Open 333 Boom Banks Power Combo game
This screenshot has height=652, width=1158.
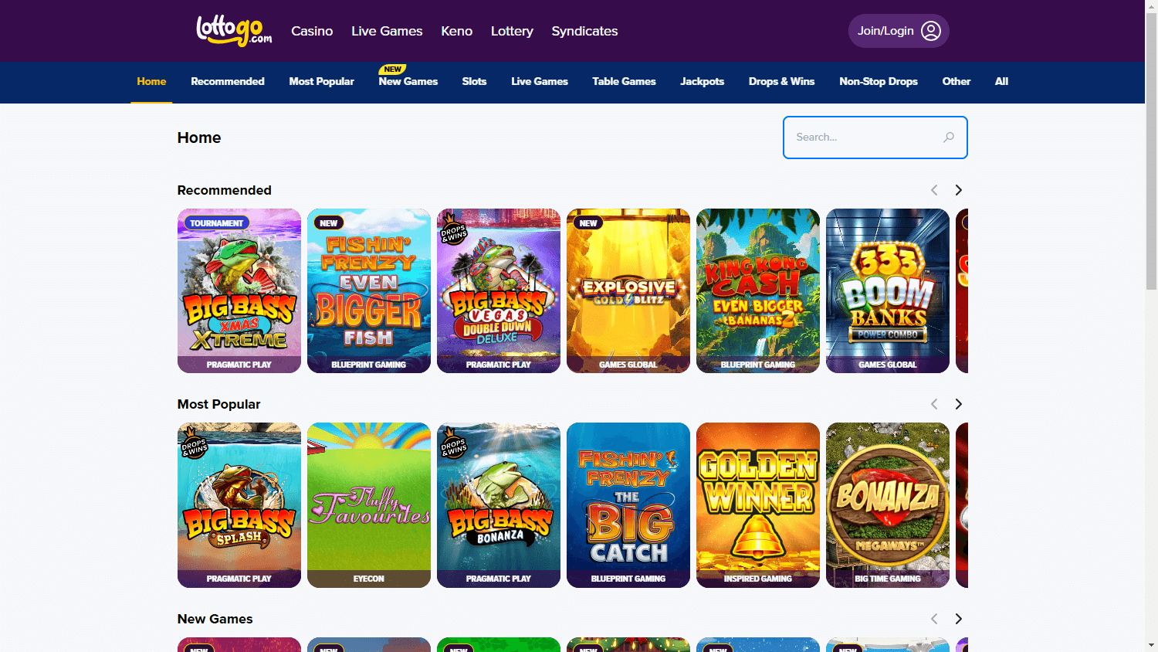coord(888,290)
